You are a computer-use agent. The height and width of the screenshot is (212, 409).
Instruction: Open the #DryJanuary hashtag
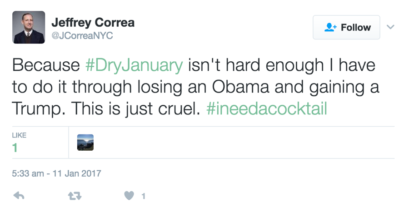pos(134,65)
